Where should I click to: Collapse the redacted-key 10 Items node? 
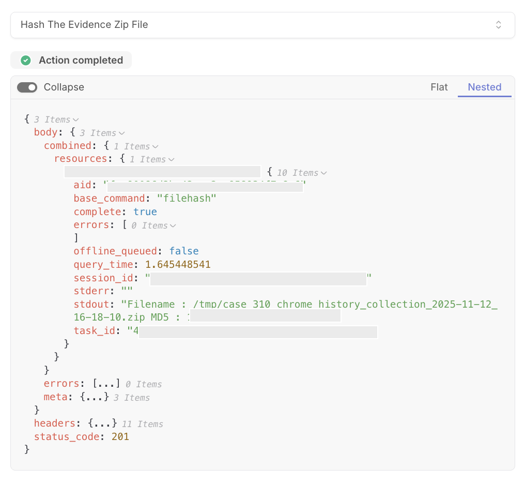click(323, 173)
